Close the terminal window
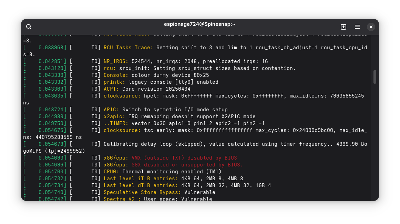 371,27
